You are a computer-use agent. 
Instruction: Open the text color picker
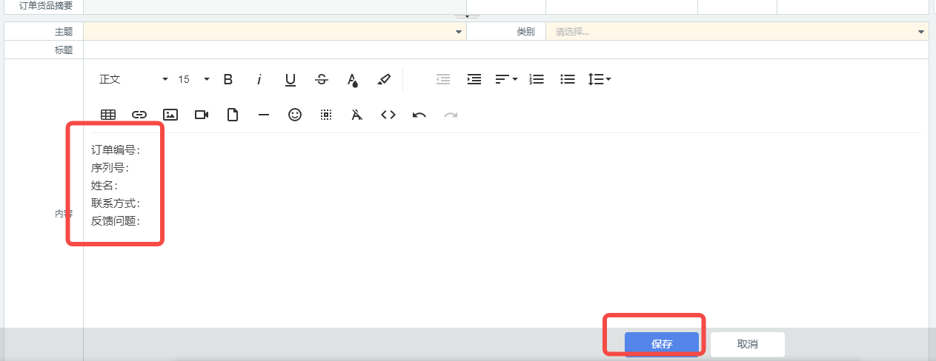point(353,79)
